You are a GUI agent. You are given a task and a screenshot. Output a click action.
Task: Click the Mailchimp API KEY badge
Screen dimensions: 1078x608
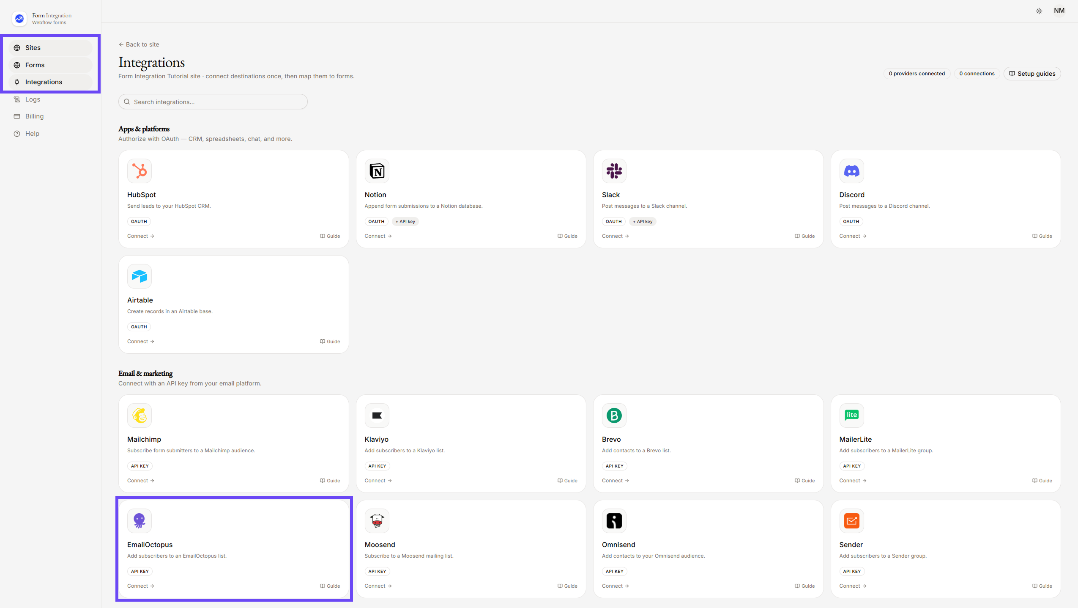[140, 466]
